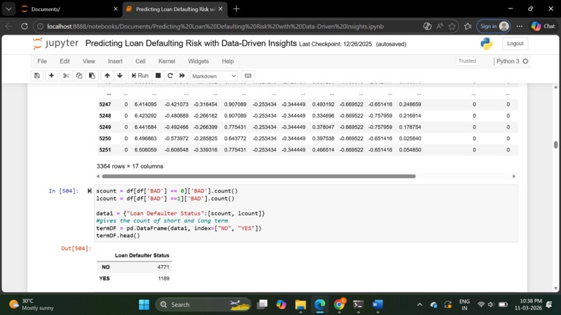Click the notebook title to rename
561x315 pixels.
(191, 44)
